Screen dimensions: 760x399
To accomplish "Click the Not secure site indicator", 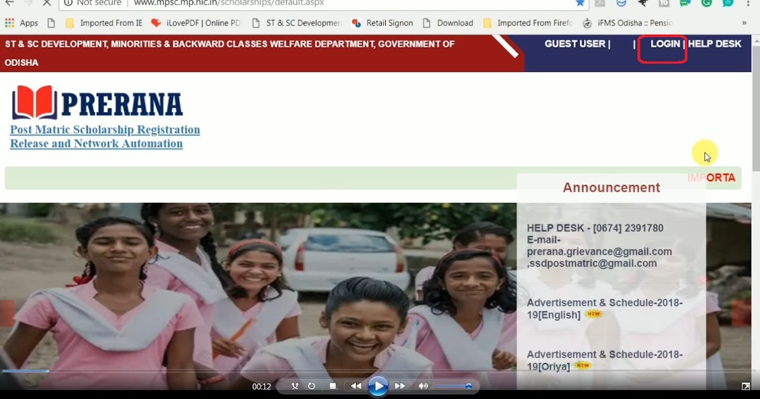I will [93, 3].
